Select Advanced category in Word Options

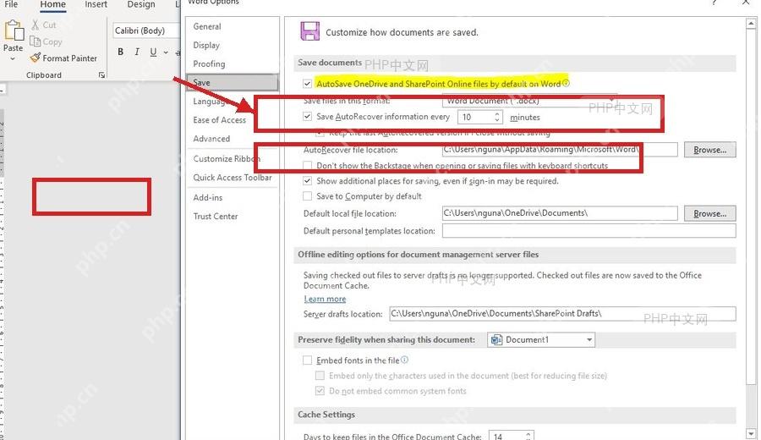pos(232,139)
